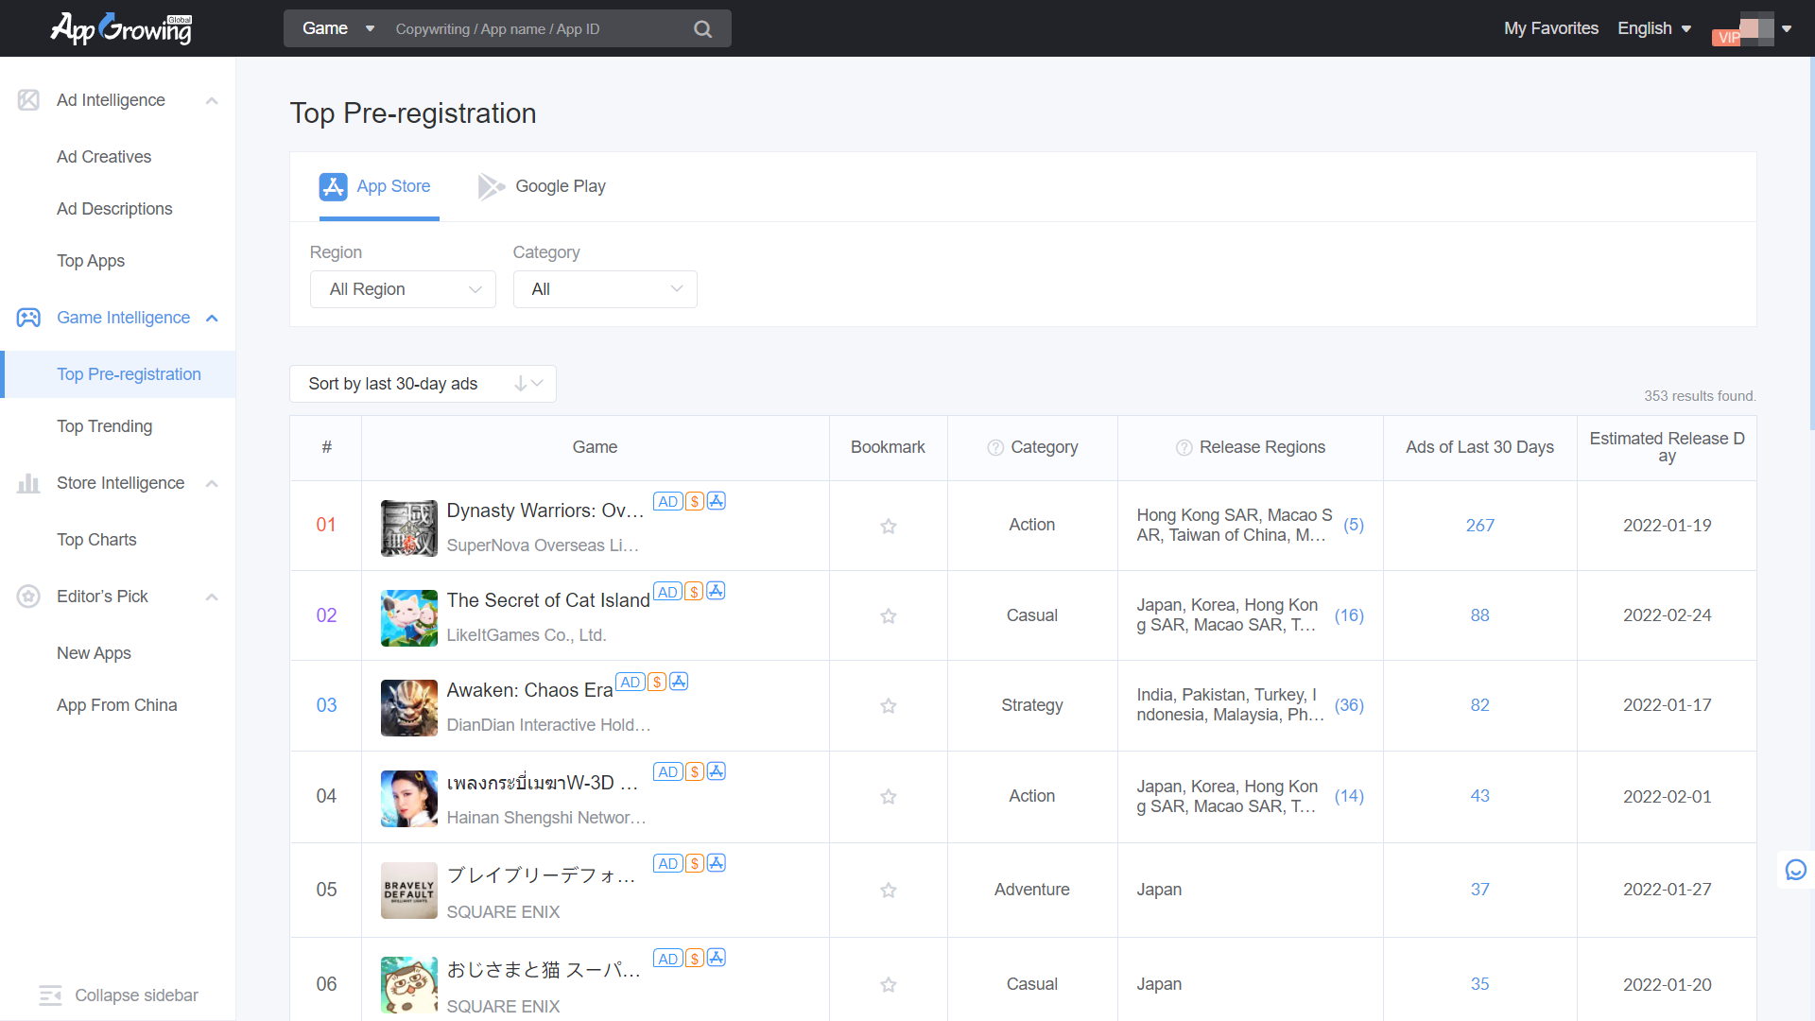Open App From China in sidebar

(x=117, y=705)
